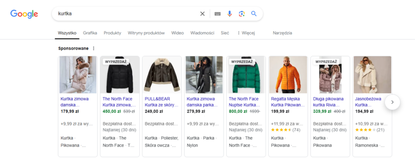The height and width of the screenshot is (165, 415).
Task: Open Regatta Męska Kurtka Pikowana link
Action: tap(288, 102)
